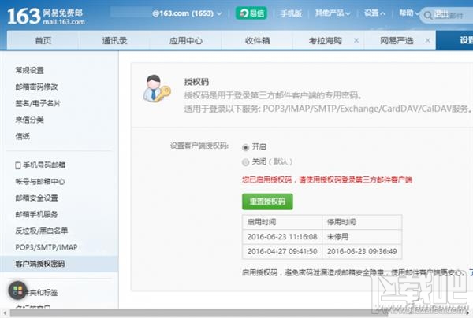The height and width of the screenshot is (318, 473).
Task: Select 客户端授权密码 in sidebar
Action: [59, 264]
